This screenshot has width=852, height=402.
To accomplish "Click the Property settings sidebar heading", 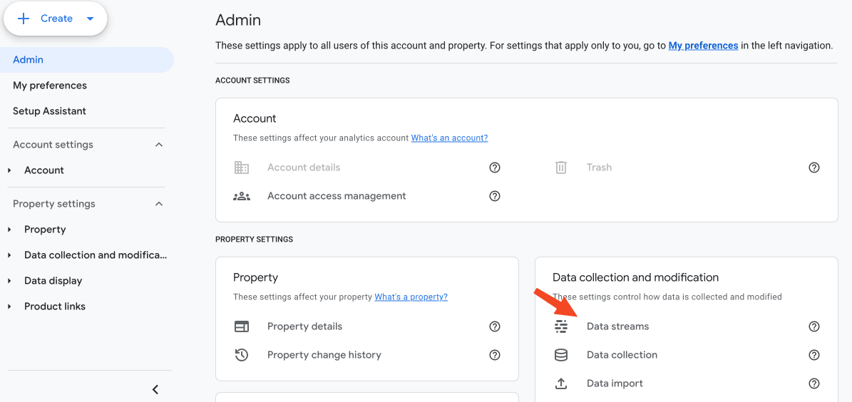I will point(54,205).
